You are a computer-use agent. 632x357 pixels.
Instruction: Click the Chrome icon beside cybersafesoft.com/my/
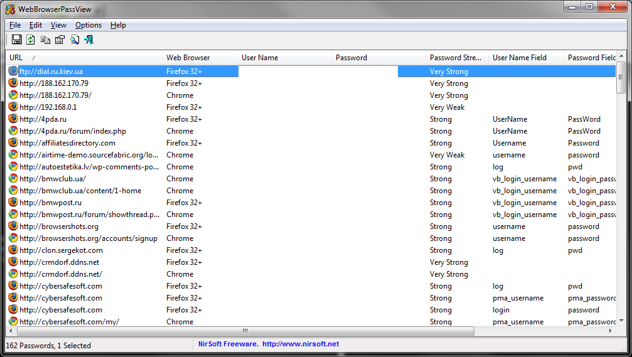[x=13, y=321]
